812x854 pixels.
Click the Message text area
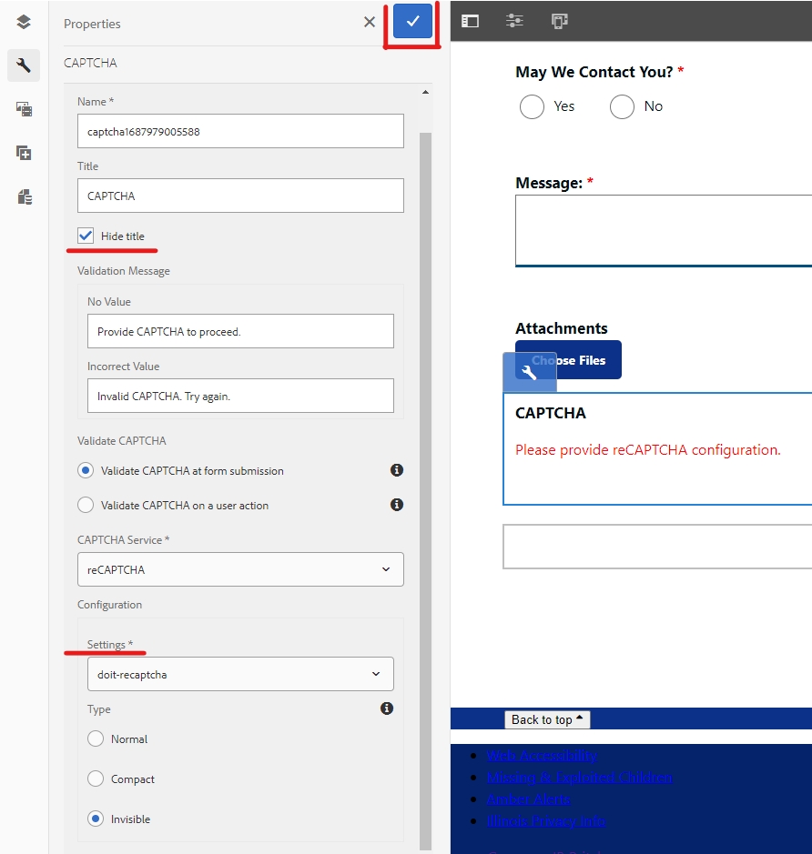[x=664, y=231]
